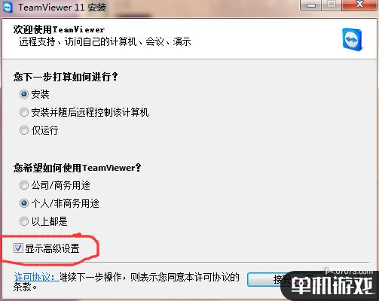Select the 安装 radio option

tap(24, 94)
